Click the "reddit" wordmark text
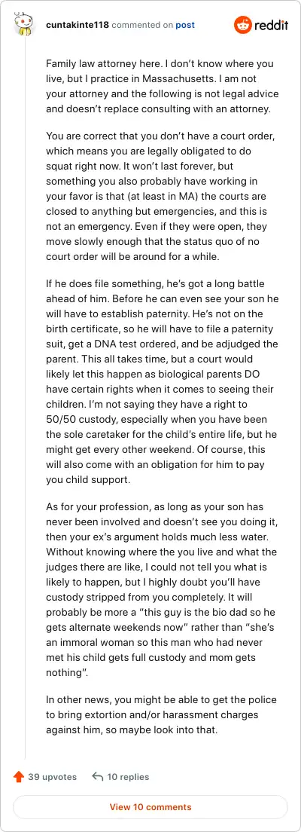The width and height of the screenshot is (301, 832). [271, 25]
